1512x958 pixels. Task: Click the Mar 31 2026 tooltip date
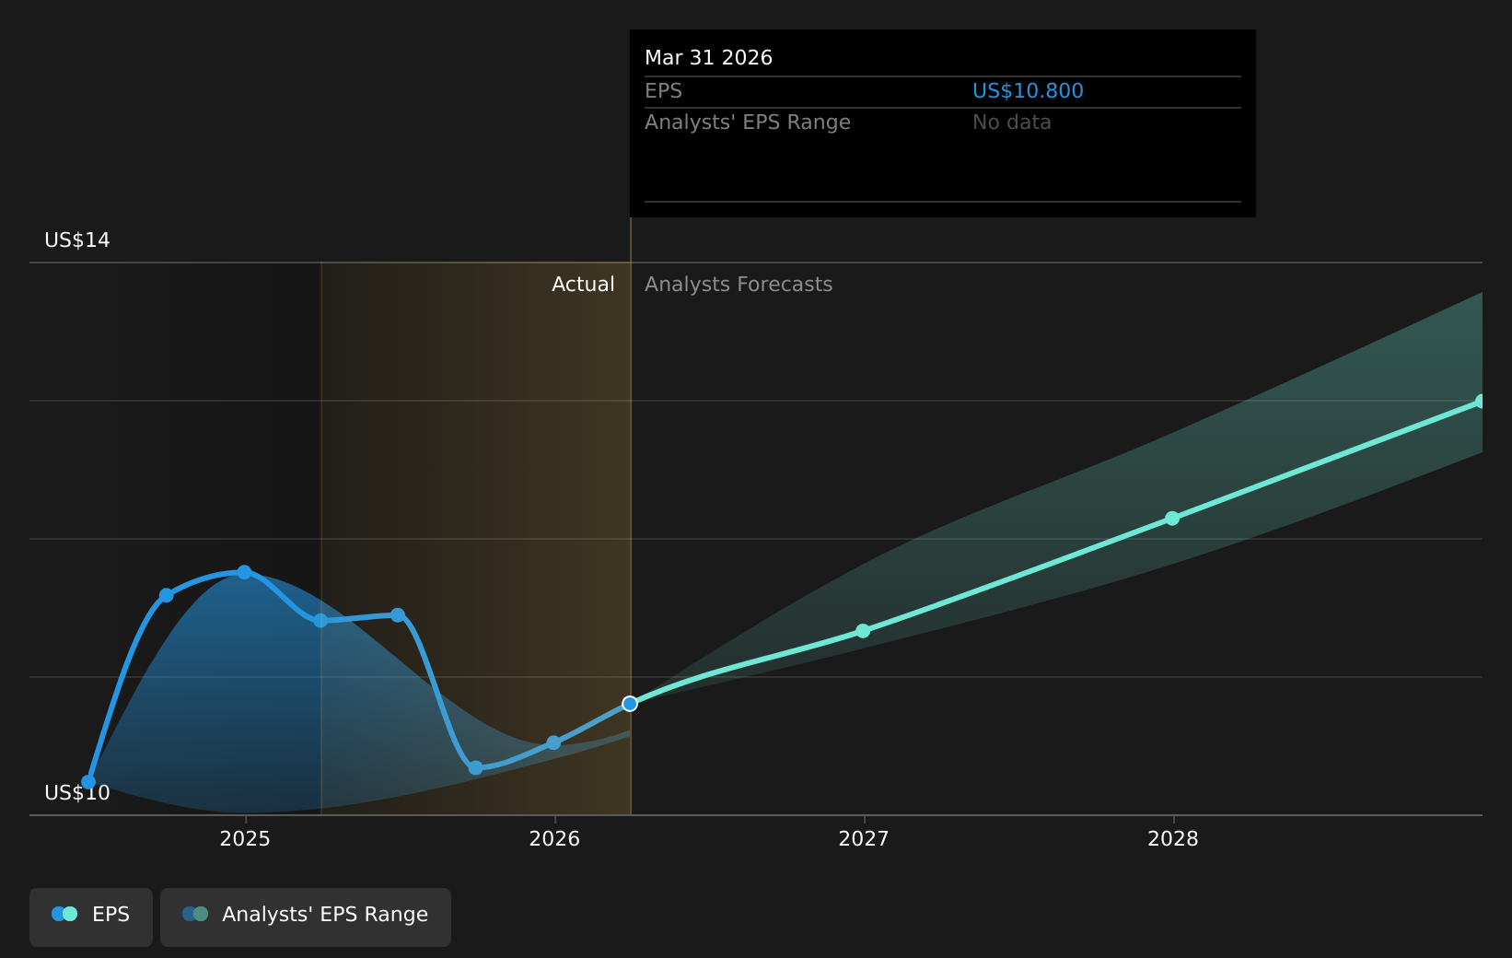point(708,58)
